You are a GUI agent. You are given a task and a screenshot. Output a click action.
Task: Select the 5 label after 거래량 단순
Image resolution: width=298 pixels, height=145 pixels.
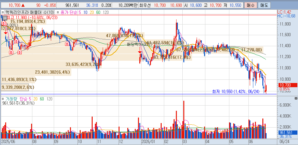tap(30, 99)
